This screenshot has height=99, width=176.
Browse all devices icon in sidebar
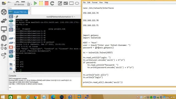[4, 47]
